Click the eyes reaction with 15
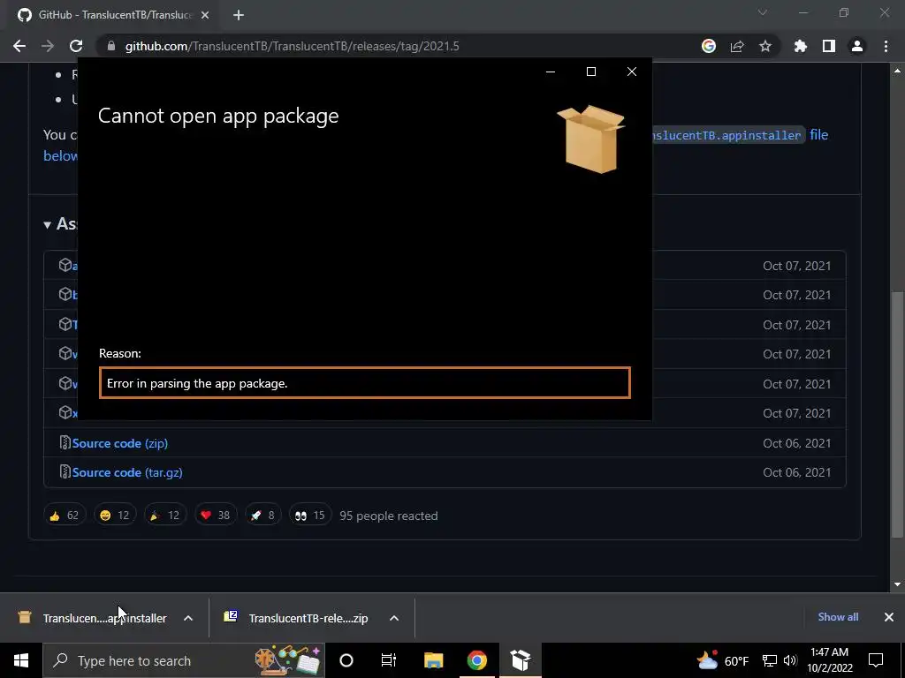The height and width of the screenshot is (678, 905). (310, 516)
